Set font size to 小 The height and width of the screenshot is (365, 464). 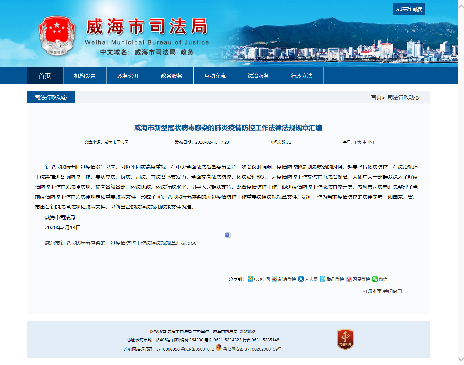tap(370, 142)
